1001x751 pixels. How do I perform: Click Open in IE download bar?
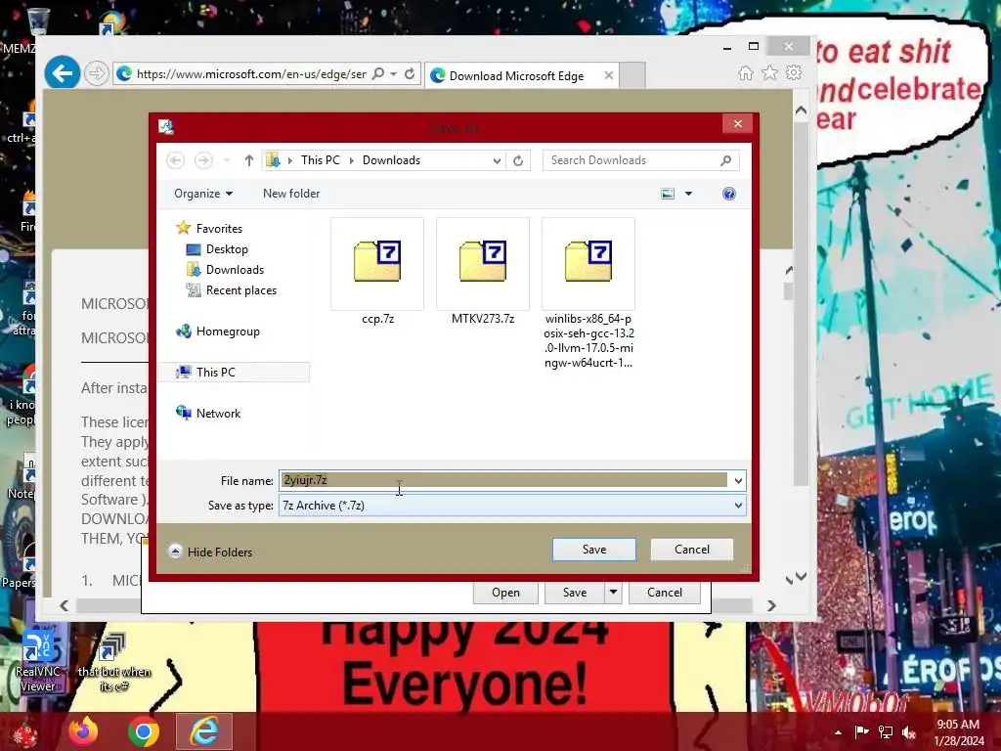click(x=505, y=593)
